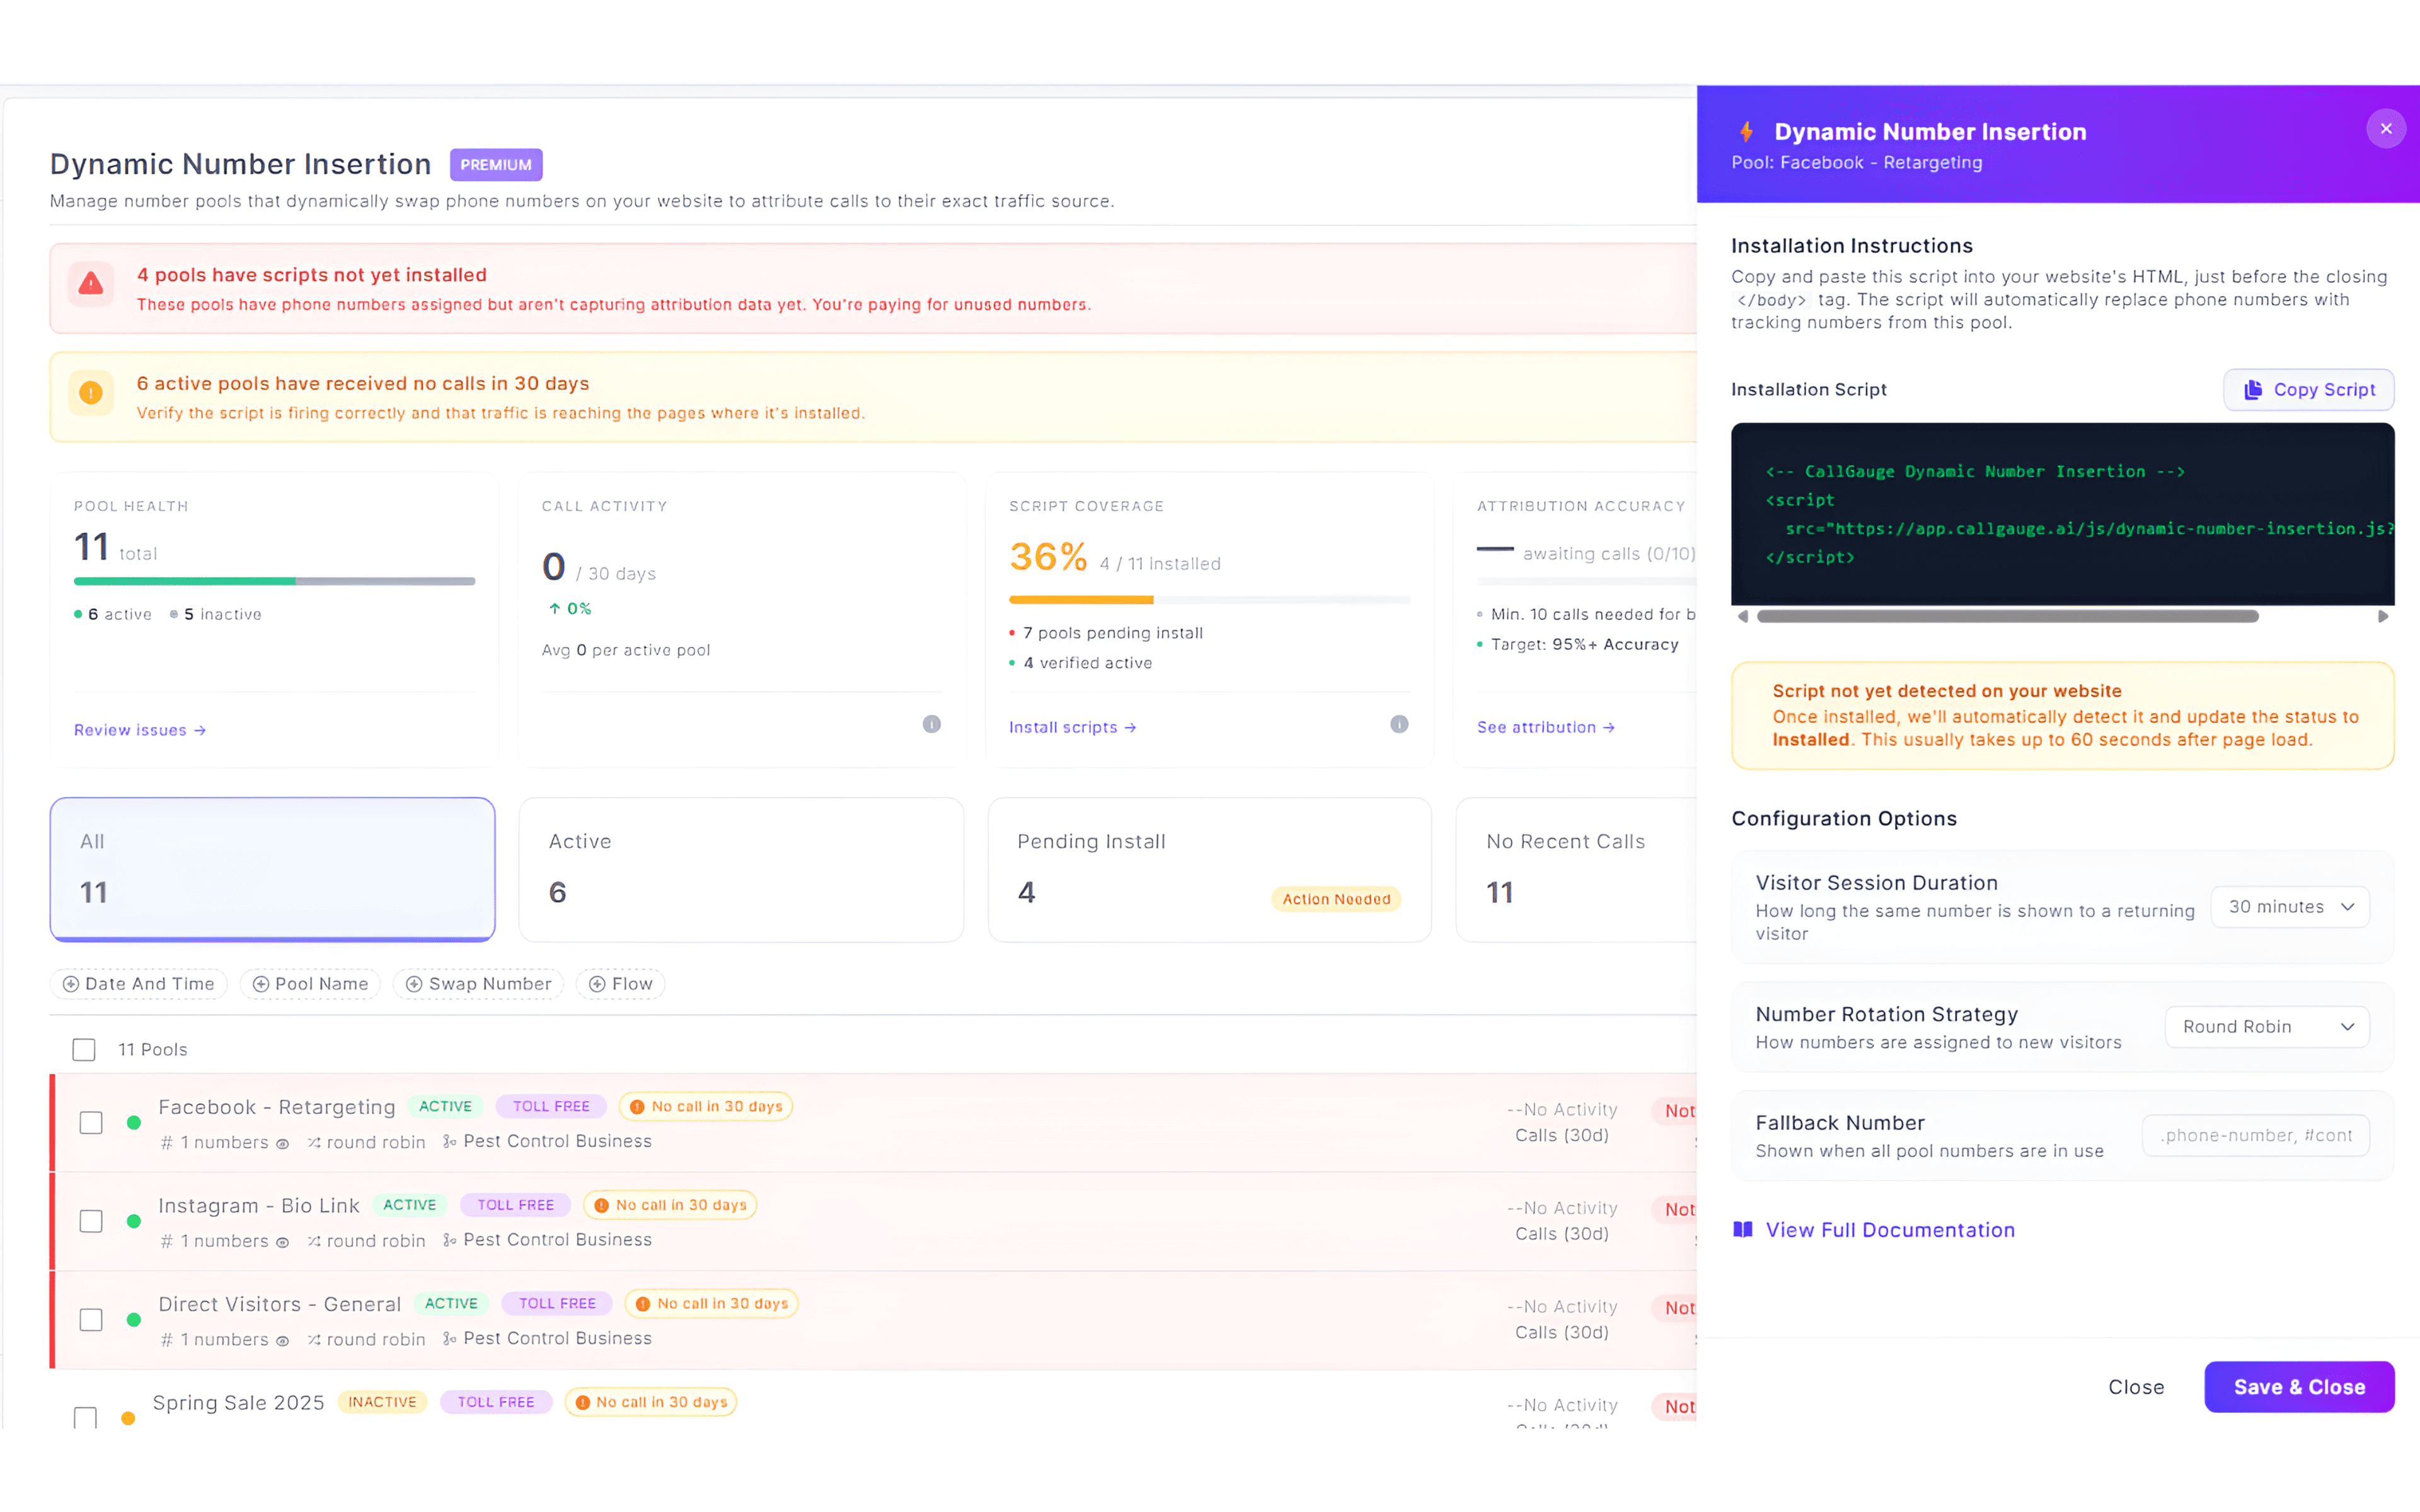Viewport: 2420px width, 1512px height.
Task: Click the eye icon in Facebook - Retargeting row
Action: pos(283,1144)
